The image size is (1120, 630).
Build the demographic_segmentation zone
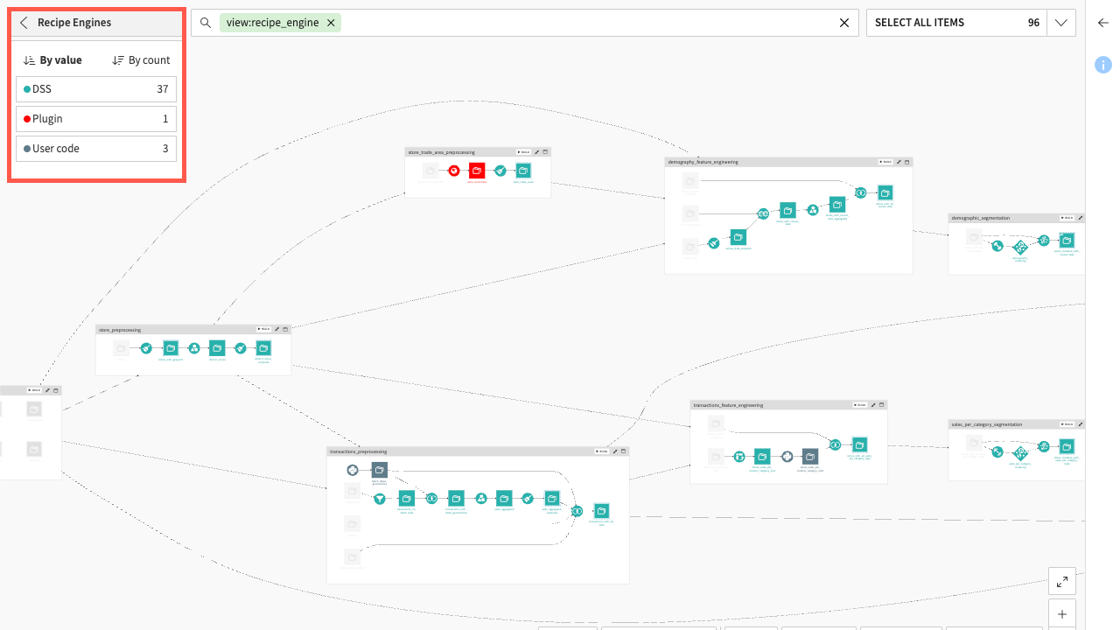(x=1066, y=218)
